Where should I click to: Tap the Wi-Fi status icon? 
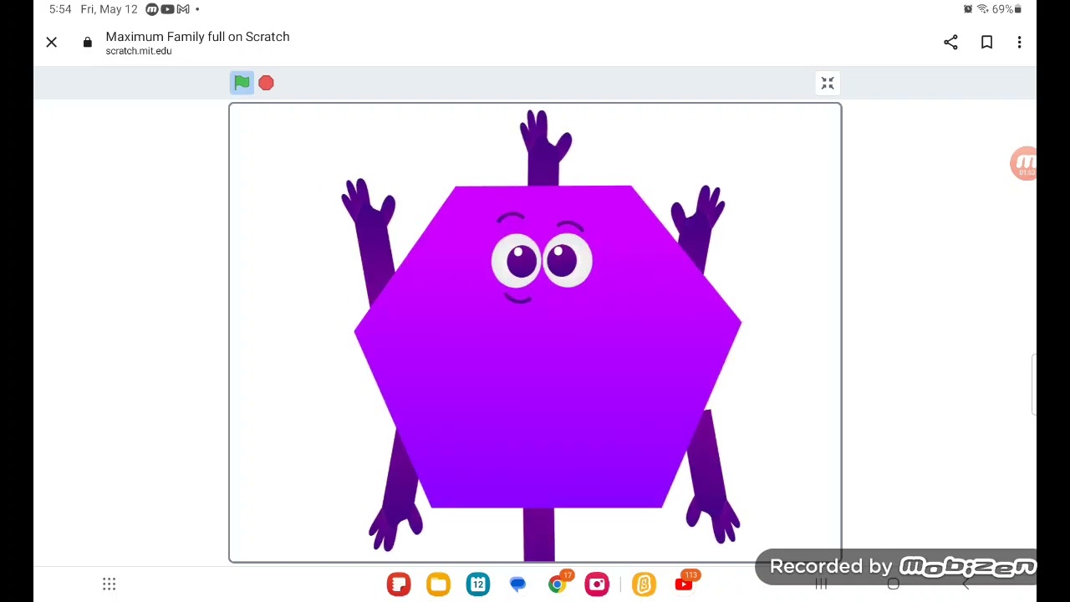982,9
